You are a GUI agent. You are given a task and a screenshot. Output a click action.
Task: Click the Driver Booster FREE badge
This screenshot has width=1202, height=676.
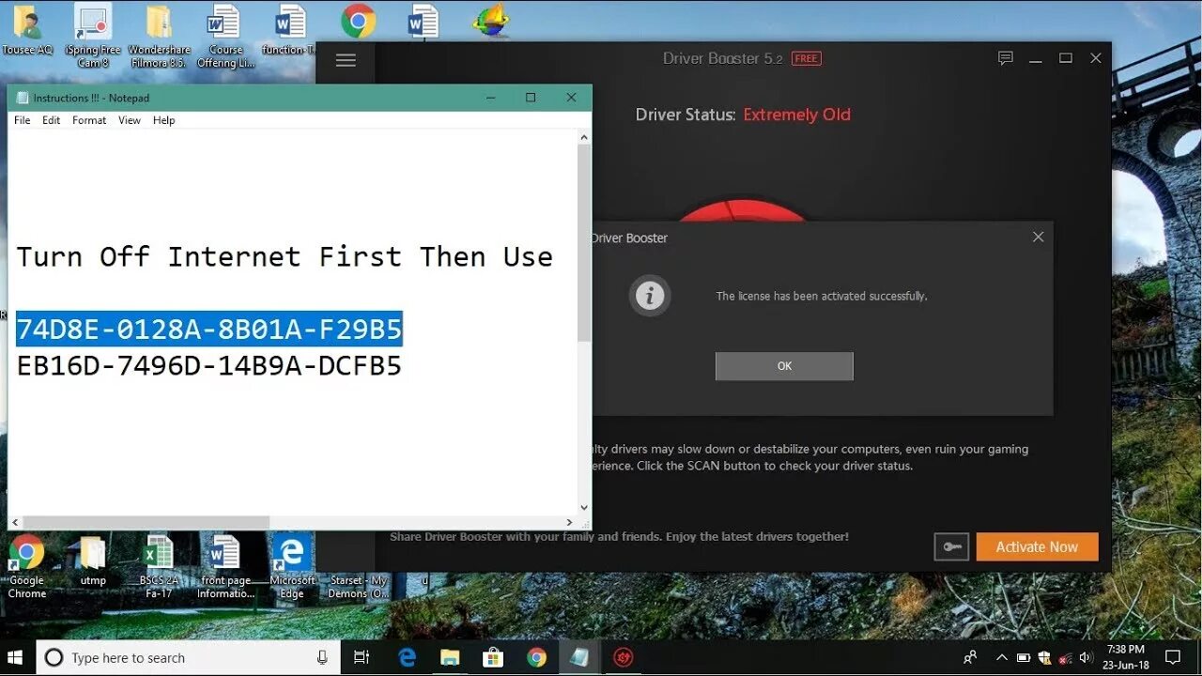[806, 58]
